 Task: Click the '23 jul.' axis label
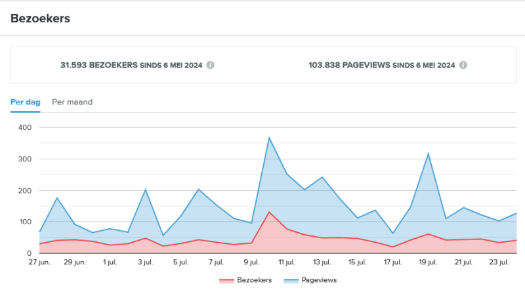pyautogui.click(x=499, y=262)
